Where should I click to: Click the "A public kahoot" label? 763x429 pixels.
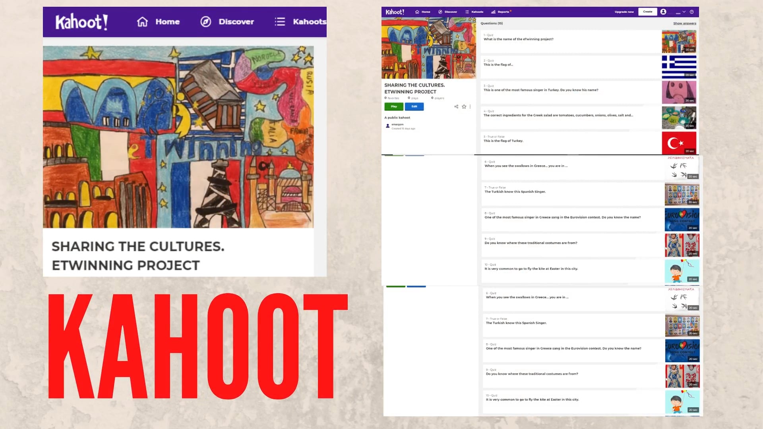tap(397, 118)
